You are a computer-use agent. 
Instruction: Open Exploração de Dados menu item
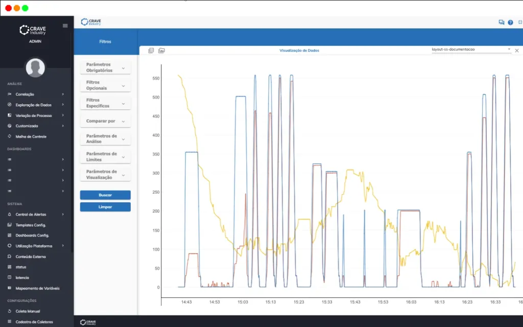point(34,105)
